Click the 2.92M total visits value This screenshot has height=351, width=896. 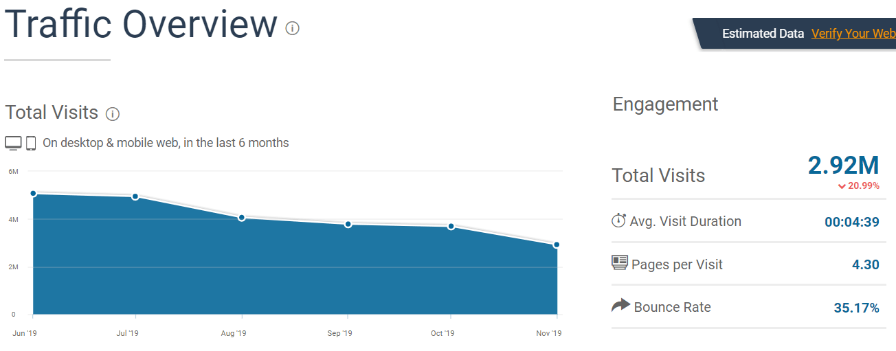click(843, 166)
